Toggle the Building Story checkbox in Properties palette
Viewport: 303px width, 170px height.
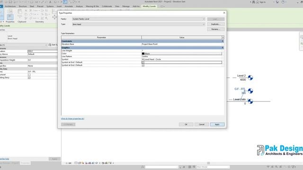point(29,77)
